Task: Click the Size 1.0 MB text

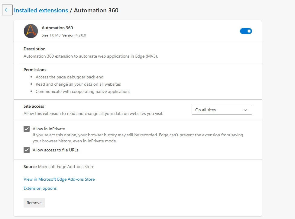Action: [x=51, y=35]
